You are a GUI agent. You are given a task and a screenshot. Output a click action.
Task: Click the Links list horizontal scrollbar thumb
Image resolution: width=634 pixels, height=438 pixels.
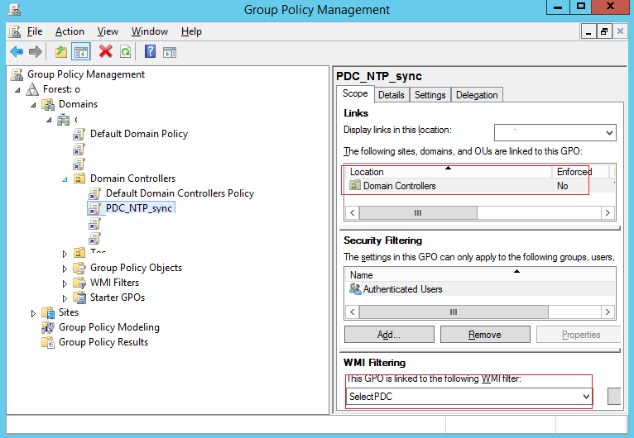coord(418,212)
